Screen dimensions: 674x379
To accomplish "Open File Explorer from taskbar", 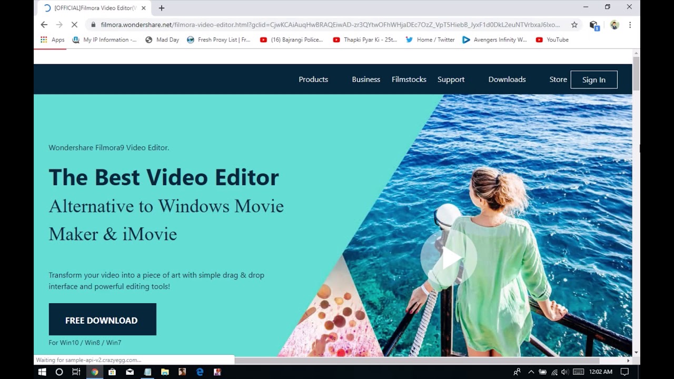I will (x=165, y=372).
